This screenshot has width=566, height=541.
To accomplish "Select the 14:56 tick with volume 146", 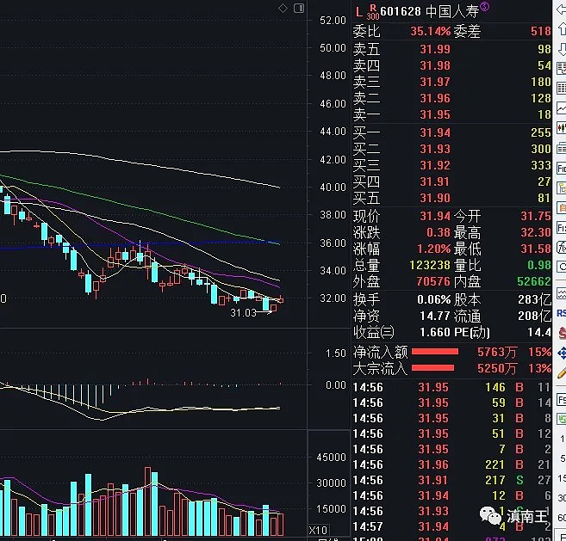I will [x=451, y=387].
